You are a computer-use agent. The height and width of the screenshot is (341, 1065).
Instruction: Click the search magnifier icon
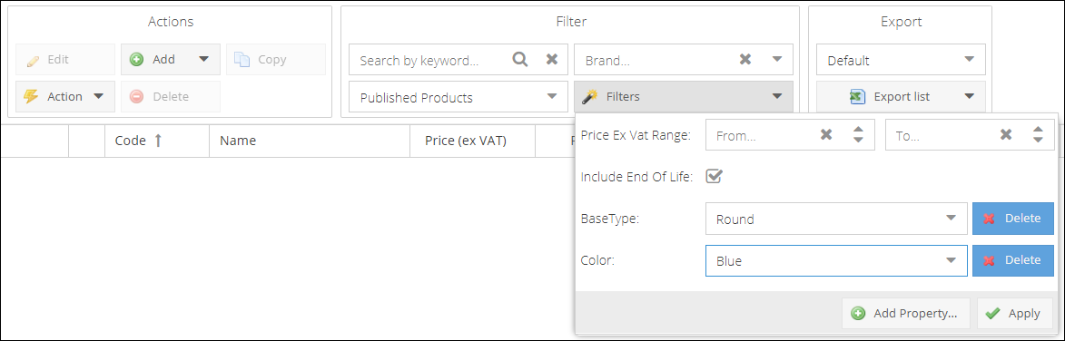[520, 60]
